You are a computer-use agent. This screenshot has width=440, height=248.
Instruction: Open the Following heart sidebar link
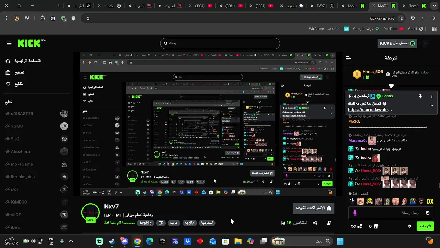point(14,84)
